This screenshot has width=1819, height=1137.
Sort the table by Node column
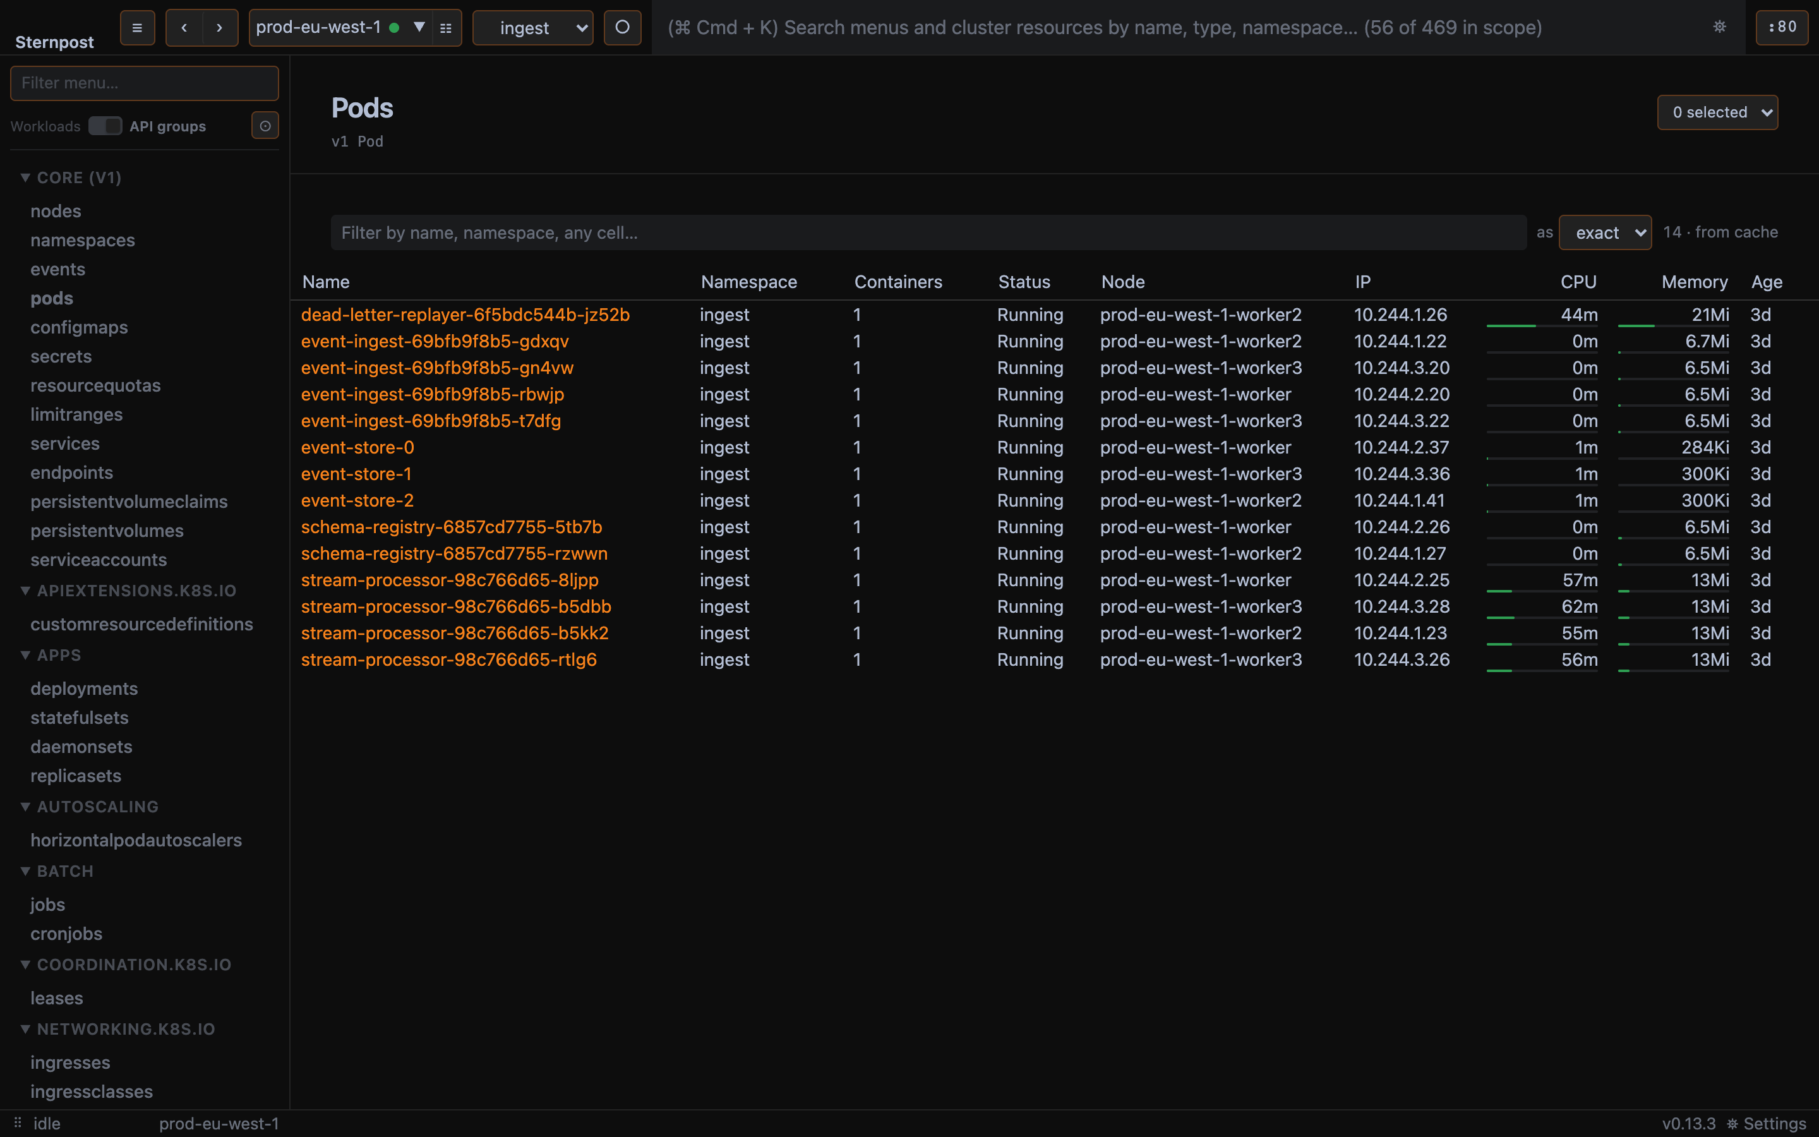(1123, 281)
